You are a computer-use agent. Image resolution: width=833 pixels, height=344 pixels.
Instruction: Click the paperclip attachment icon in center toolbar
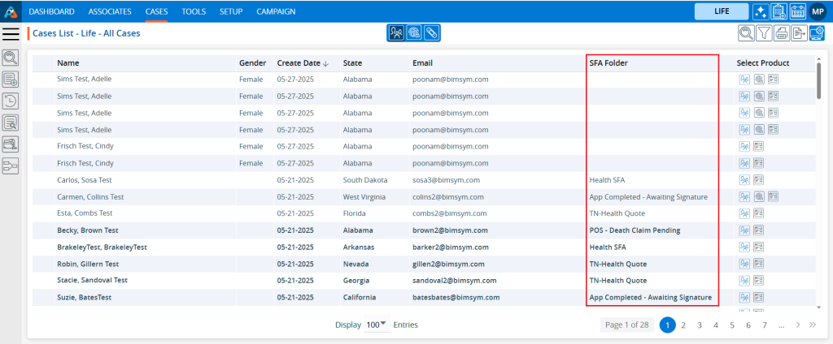[x=432, y=33]
